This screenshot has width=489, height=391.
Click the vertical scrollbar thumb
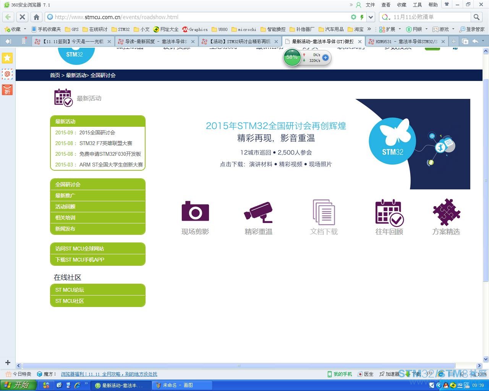click(486, 179)
